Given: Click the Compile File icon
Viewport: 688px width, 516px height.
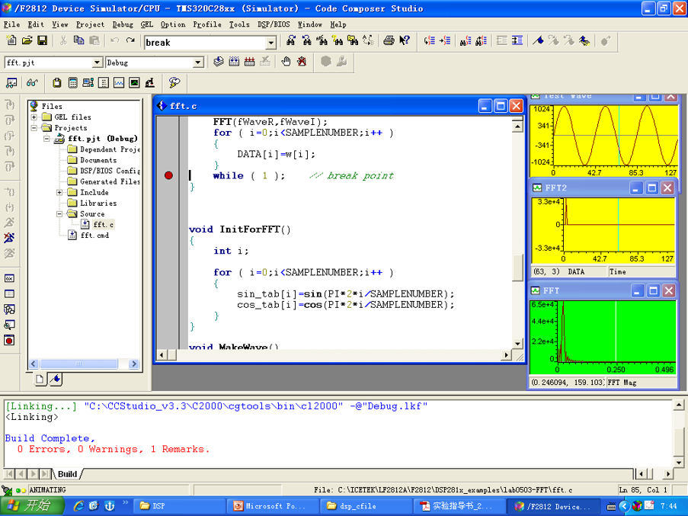Looking at the screenshot, I should pyautogui.click(x=219, y=62).
